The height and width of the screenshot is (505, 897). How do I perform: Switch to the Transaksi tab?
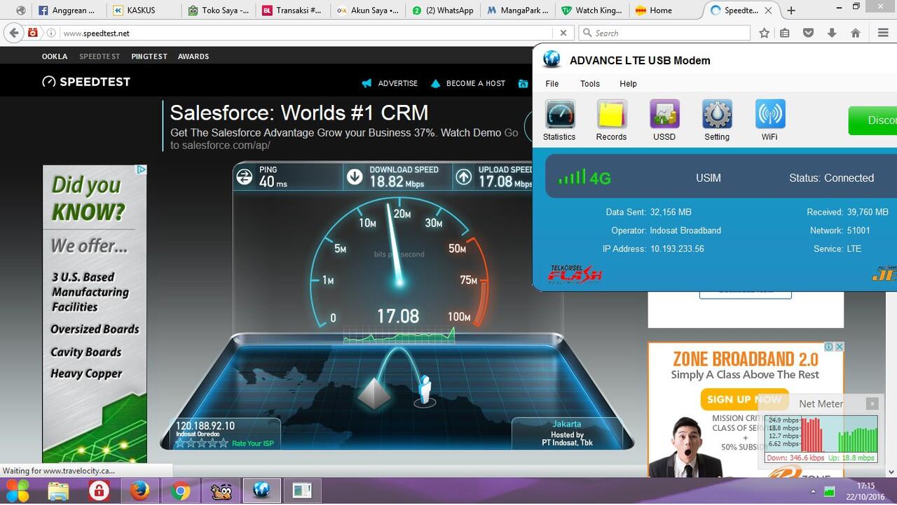[x=292, y=10]
